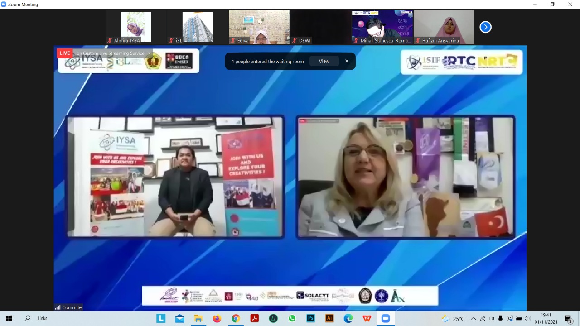The width and height of the screenshot is (580, 326).
Task: Open Firefox from the taskbar
Action: pos(217,318)
